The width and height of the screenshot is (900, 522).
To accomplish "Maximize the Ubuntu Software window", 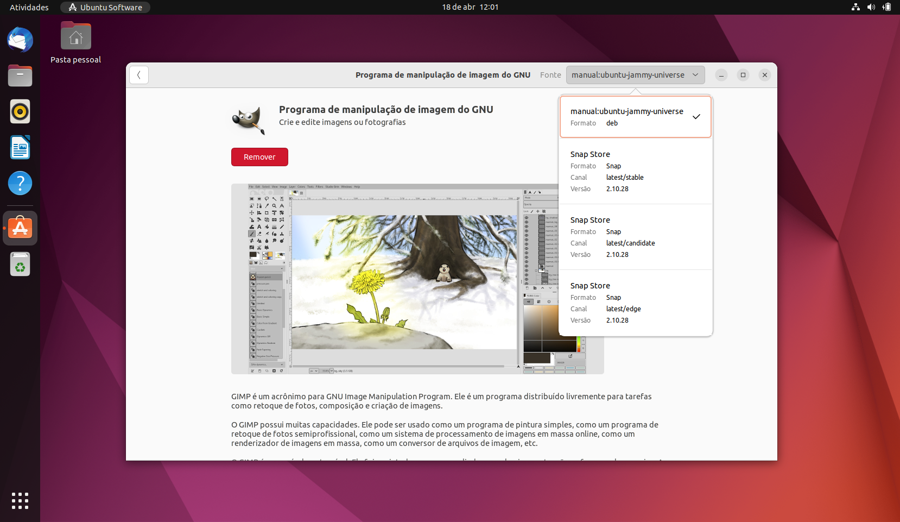I will click(x=743, y=75).
